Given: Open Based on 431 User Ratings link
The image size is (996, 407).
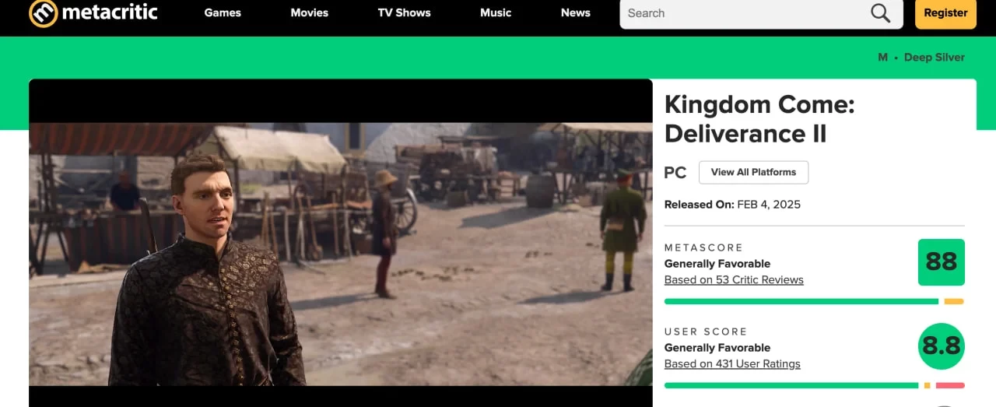Looking at the screenshot, I should pos(732,364).
